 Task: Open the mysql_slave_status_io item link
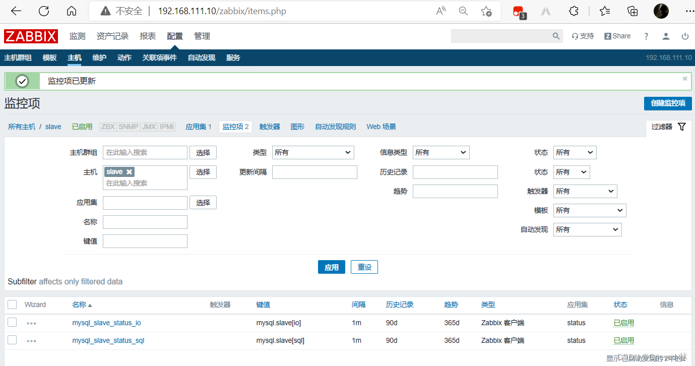tap(106, 323)
